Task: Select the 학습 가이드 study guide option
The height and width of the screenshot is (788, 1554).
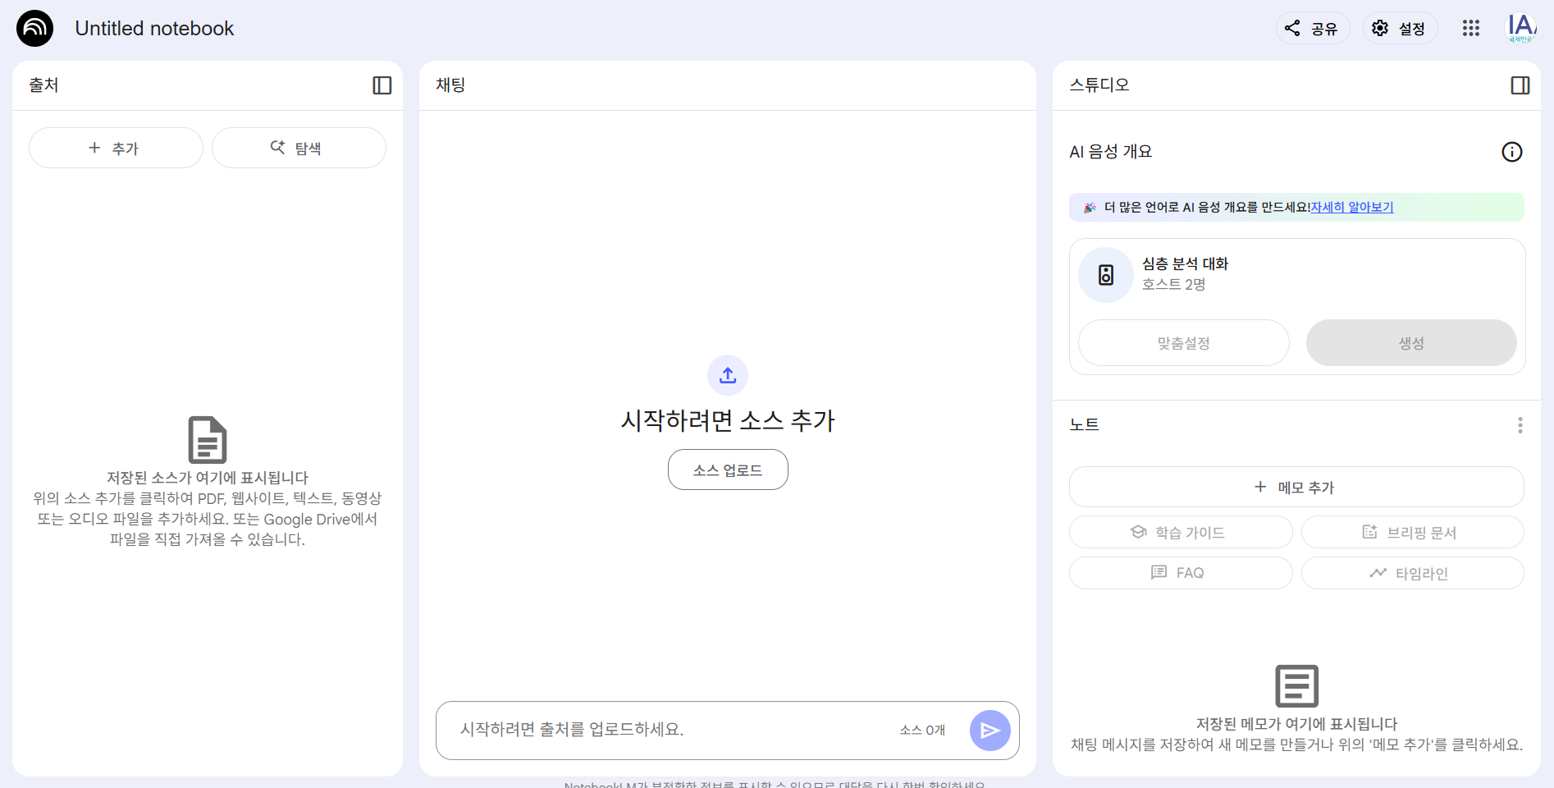Action: point(1180,533)
